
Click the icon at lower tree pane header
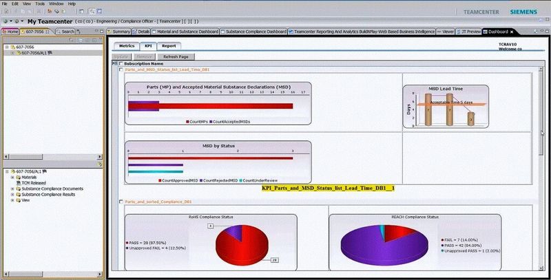(99, 164)
